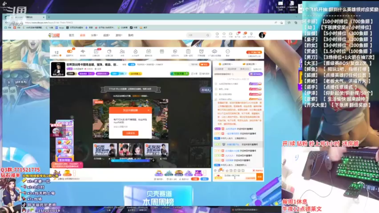Click the green badge button in room header
The height and width of the screenshot is (213, 379).
point(180,73)
